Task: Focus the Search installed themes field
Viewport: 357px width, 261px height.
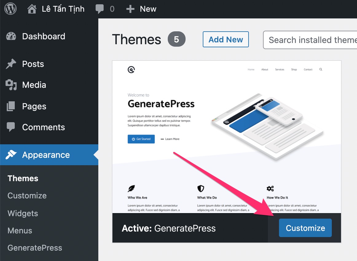Action: (310, 40)
